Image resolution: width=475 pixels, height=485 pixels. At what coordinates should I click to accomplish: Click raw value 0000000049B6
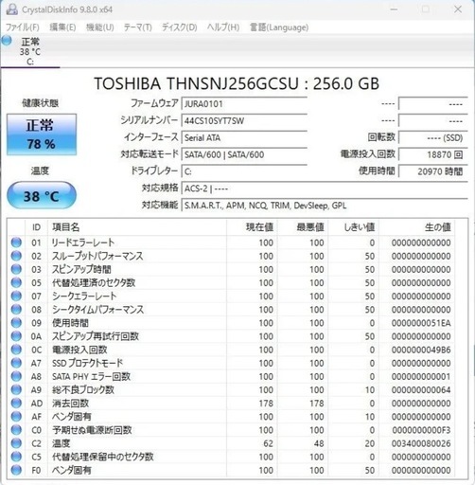(x=421, y=350)
